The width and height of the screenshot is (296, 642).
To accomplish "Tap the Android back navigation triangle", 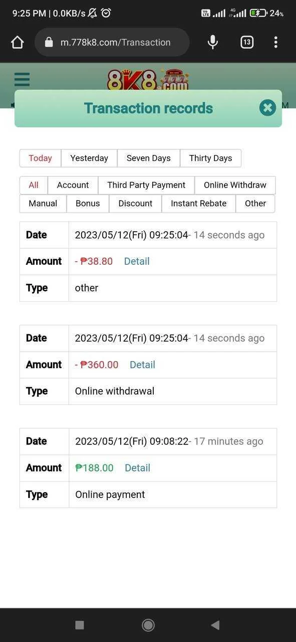I will point(215,625).
